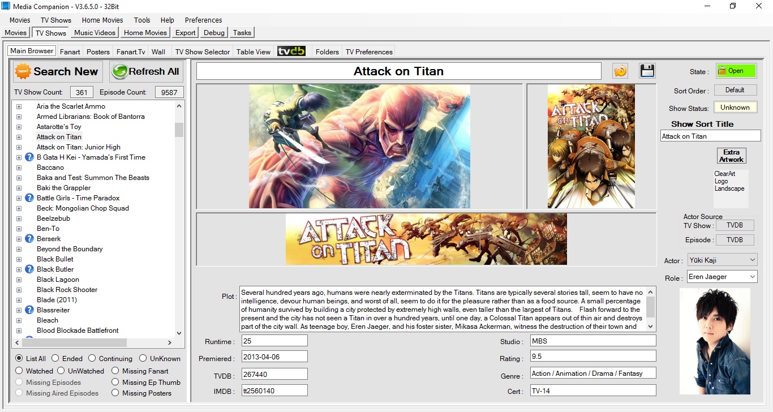Click the Episode actor source TVDB button
Image resolution: width=773 pixels, height=412 pixels.
pyautogui.click(x=735, y=240)
